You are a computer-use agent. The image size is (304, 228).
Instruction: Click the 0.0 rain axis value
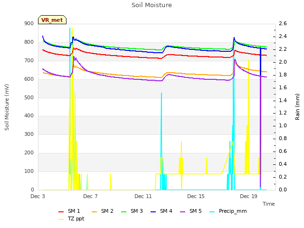(x=283, y=190)
